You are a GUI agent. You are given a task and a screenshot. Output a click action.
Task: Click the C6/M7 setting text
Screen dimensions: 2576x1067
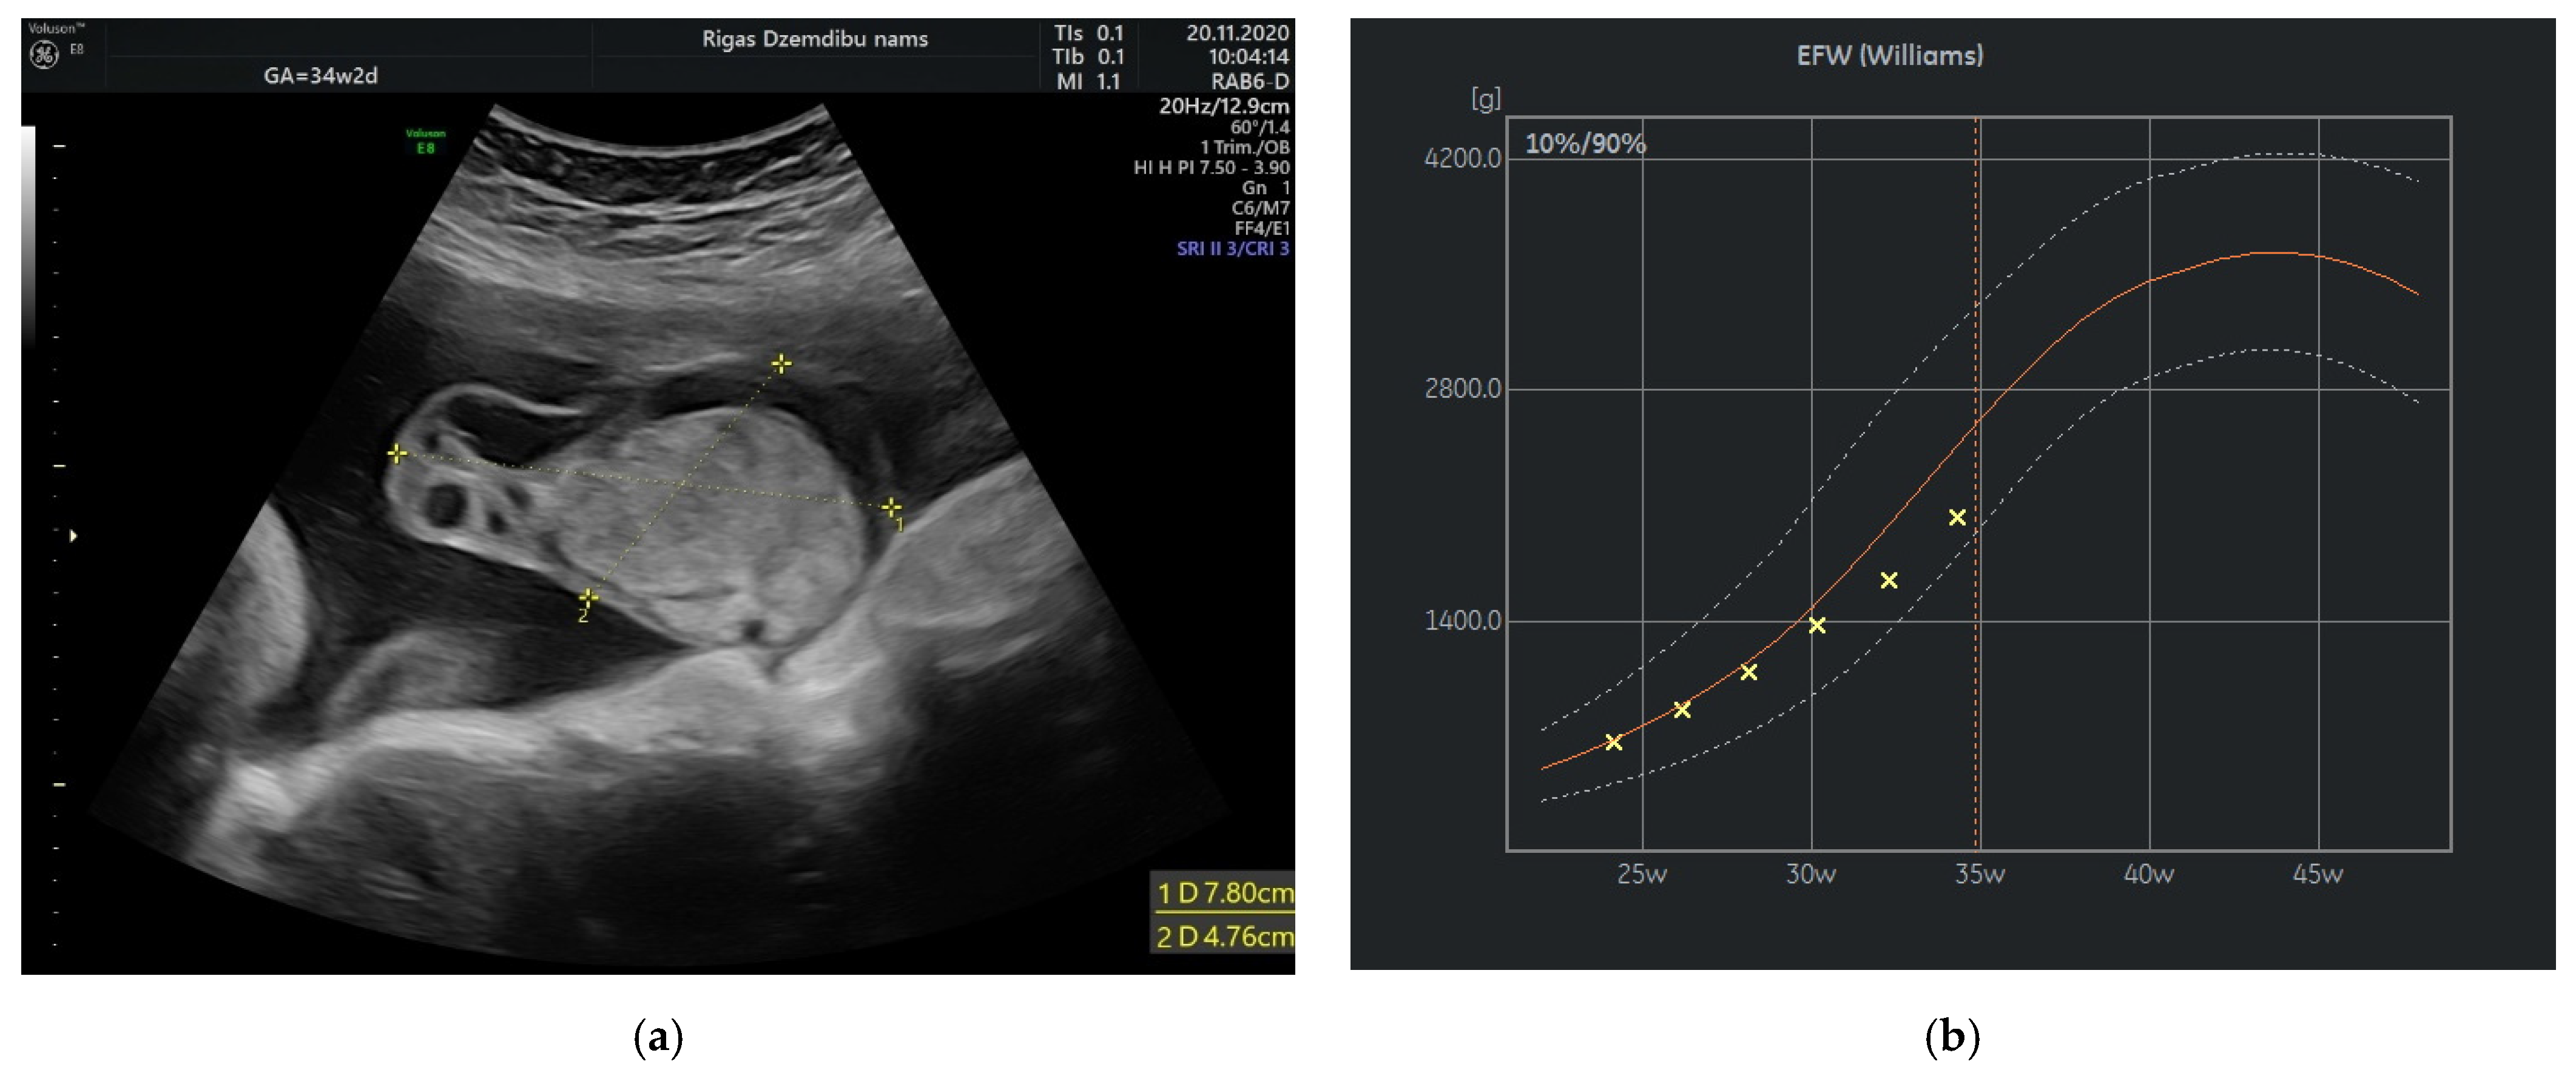tap(1260, 208)
